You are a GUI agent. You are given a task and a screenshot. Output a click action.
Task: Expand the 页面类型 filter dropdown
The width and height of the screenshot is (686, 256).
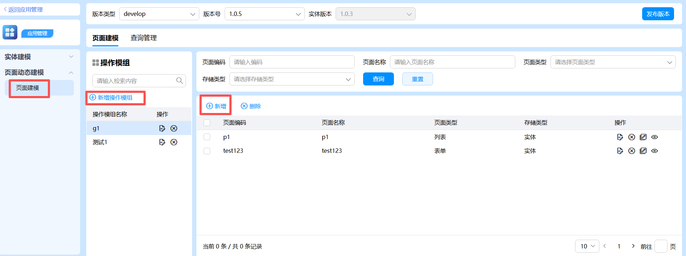pyautogui.click(x=613, y=62)
